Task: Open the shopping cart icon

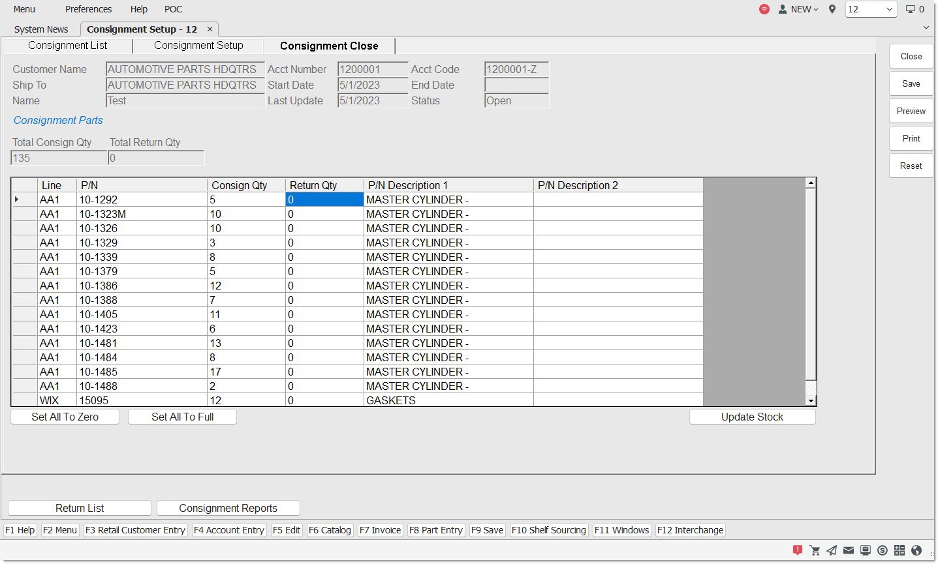Action: tap(815, 550)
